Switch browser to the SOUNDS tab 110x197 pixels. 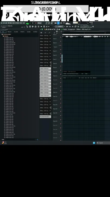(x=29, y=32)
